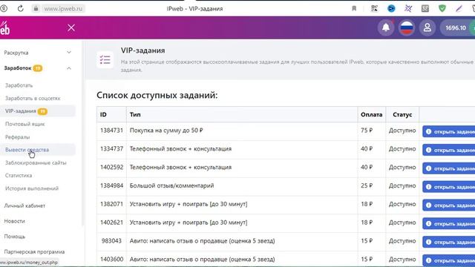Screen dimensions: 475x267
Task: Open Новости in sidebar
Action: tap(14, 221)
